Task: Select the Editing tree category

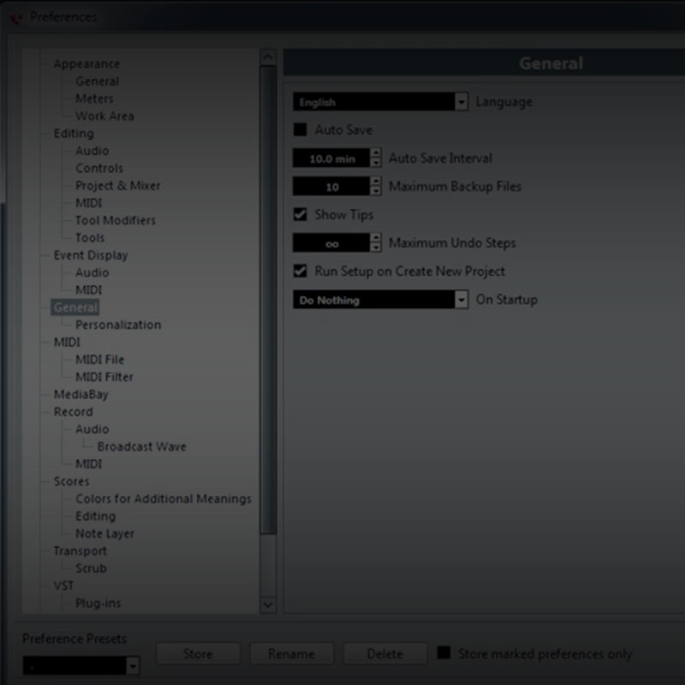Action: click(74, 134)
